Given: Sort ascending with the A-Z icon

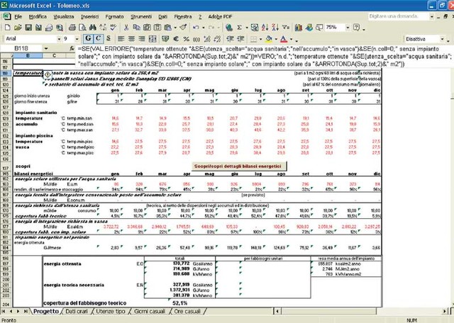Looking at the screenshot, I should click(x=265, y=28).
